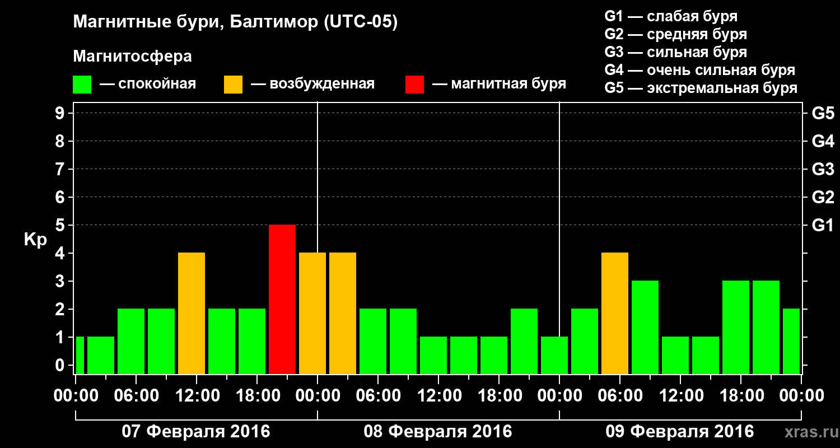Pick the narrow final green bar ending 09 Февраля
This screenshot has height=448, width=840.
[791, 341]
